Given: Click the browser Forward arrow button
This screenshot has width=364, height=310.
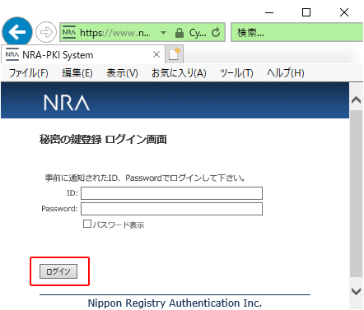Looking at the screenshot, I should pos(46,32).
